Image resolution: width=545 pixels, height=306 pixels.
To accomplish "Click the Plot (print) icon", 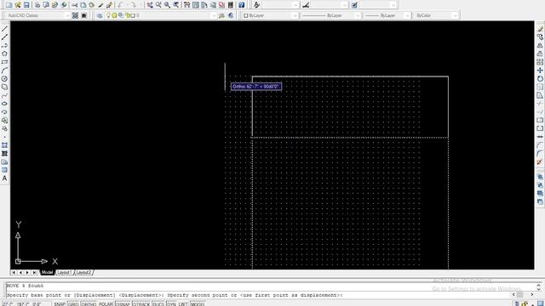I will (37, 5).
